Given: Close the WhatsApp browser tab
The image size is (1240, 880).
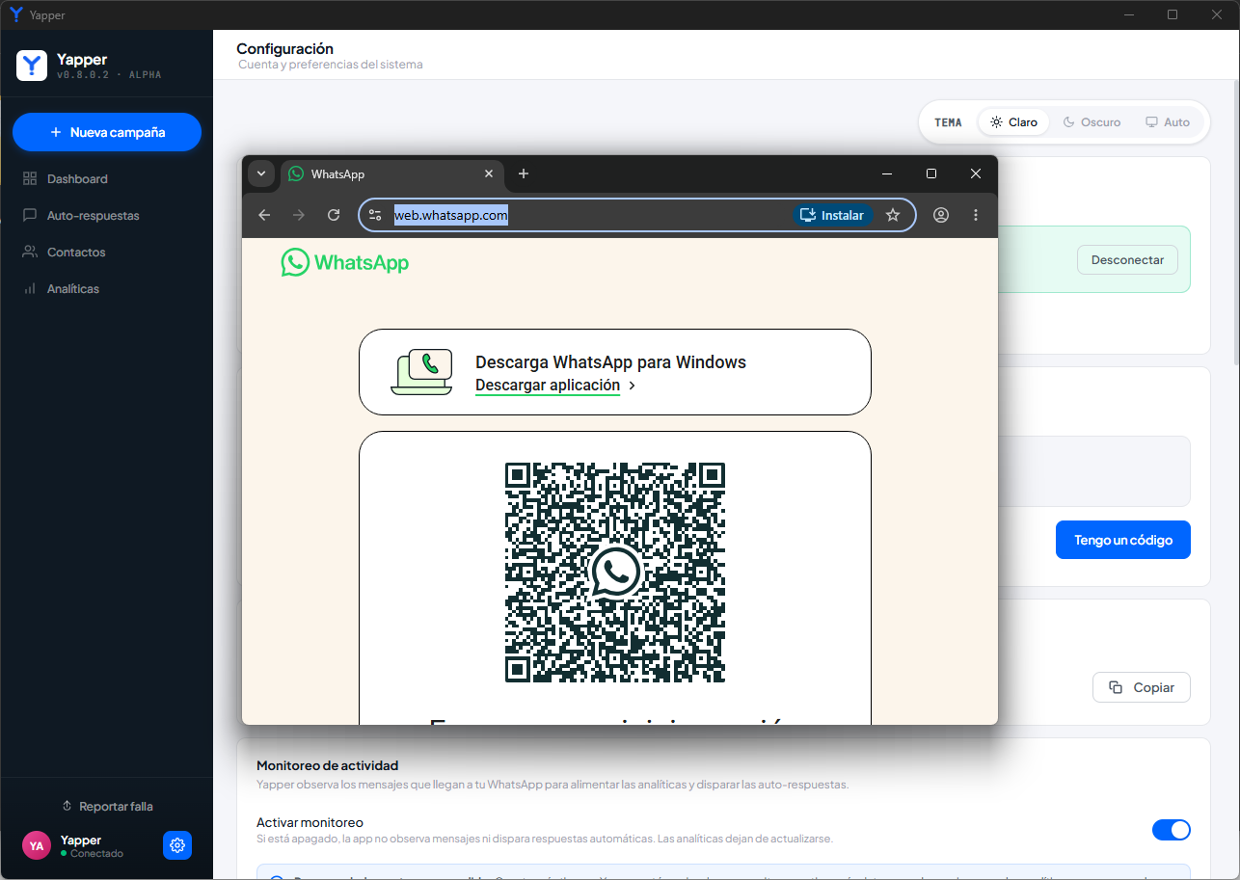Looking at the screenshot, I should (489, 173).
